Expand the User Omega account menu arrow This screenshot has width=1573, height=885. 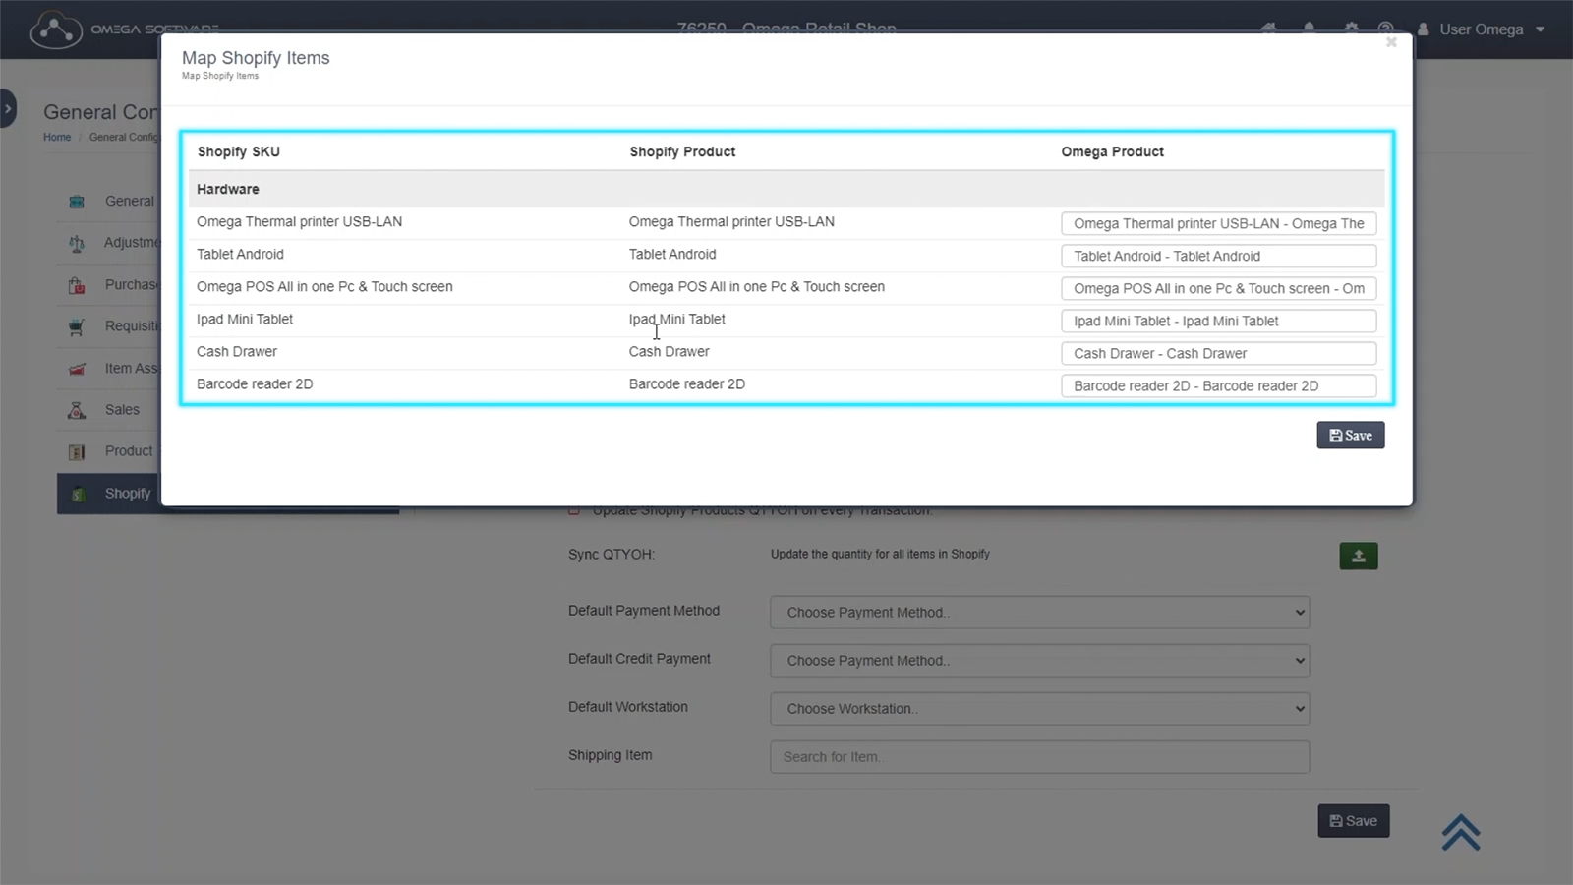(1541, 29)
